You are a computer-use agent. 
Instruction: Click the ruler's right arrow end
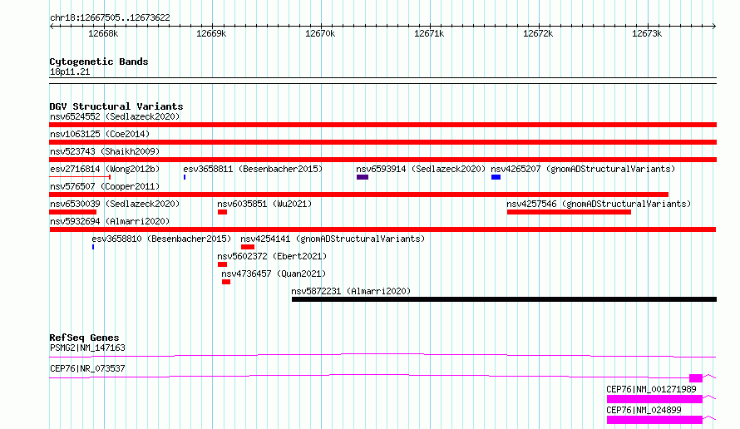click(714, 27)
